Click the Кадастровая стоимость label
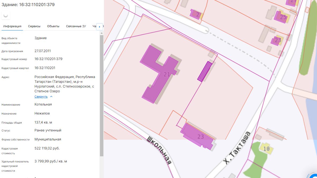 pyautogui.click(x=10, y=151)
